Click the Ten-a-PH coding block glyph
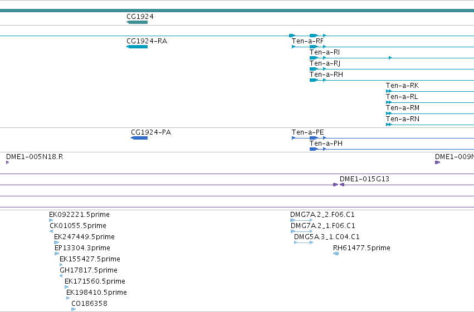Screen dimensions: 474x312 coord(314,149)
